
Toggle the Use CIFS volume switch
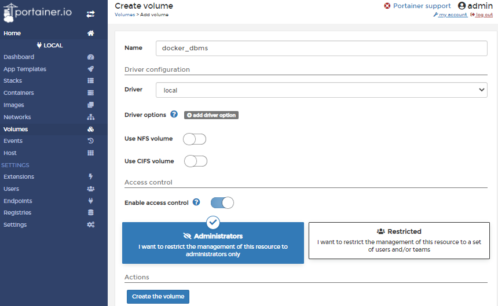coord(196,161)
